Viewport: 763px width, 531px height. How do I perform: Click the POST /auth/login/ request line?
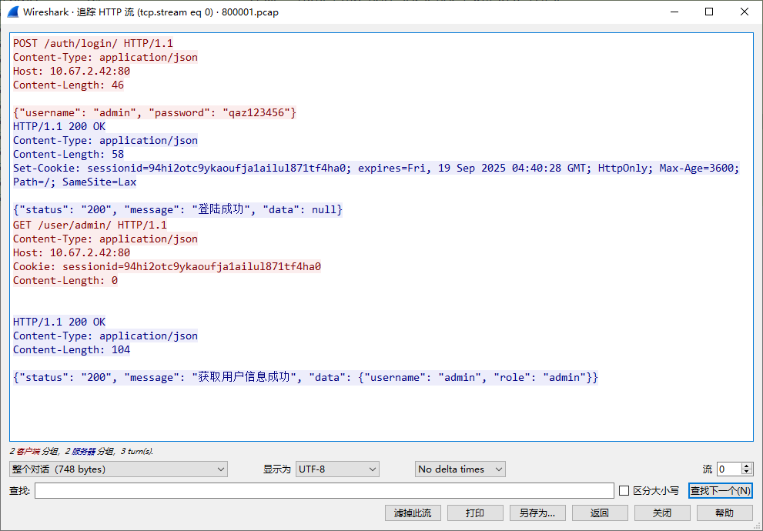(85, 43)
